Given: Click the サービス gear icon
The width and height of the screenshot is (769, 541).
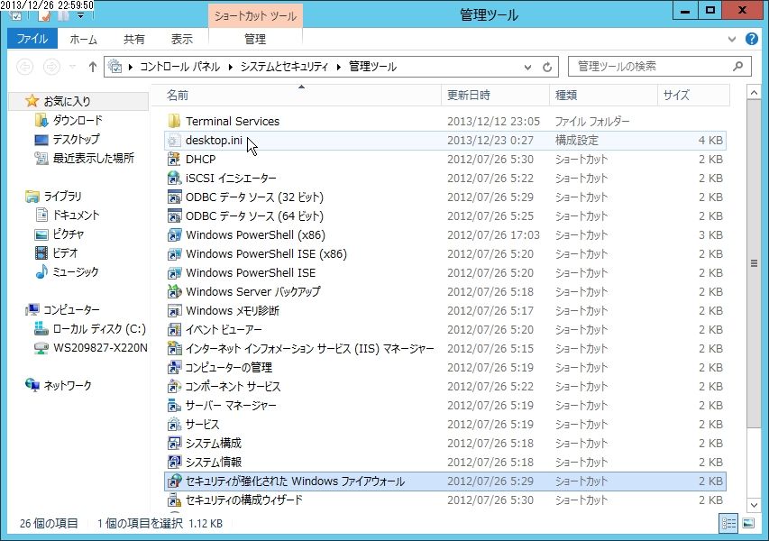Looking at the screenshot, I should (174, 425).
